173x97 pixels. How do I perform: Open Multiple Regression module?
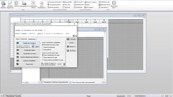coord(10,5)
